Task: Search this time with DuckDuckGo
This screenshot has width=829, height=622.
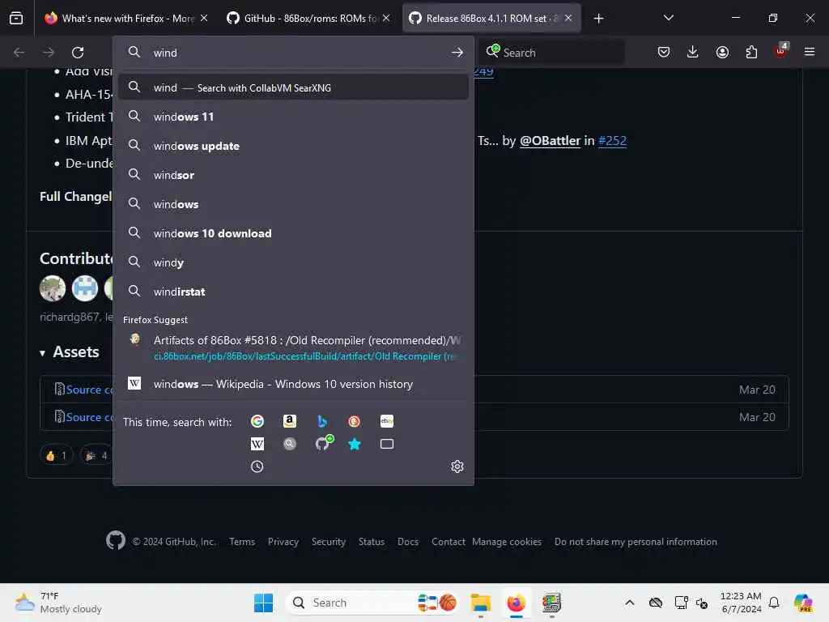Action: coord(355,421)
